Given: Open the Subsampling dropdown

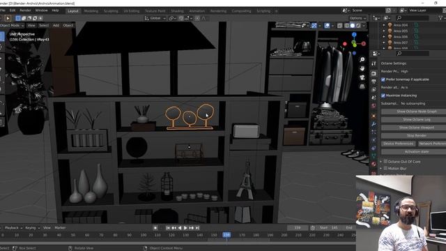Looking at the screenshot, I should pos(423,104).
